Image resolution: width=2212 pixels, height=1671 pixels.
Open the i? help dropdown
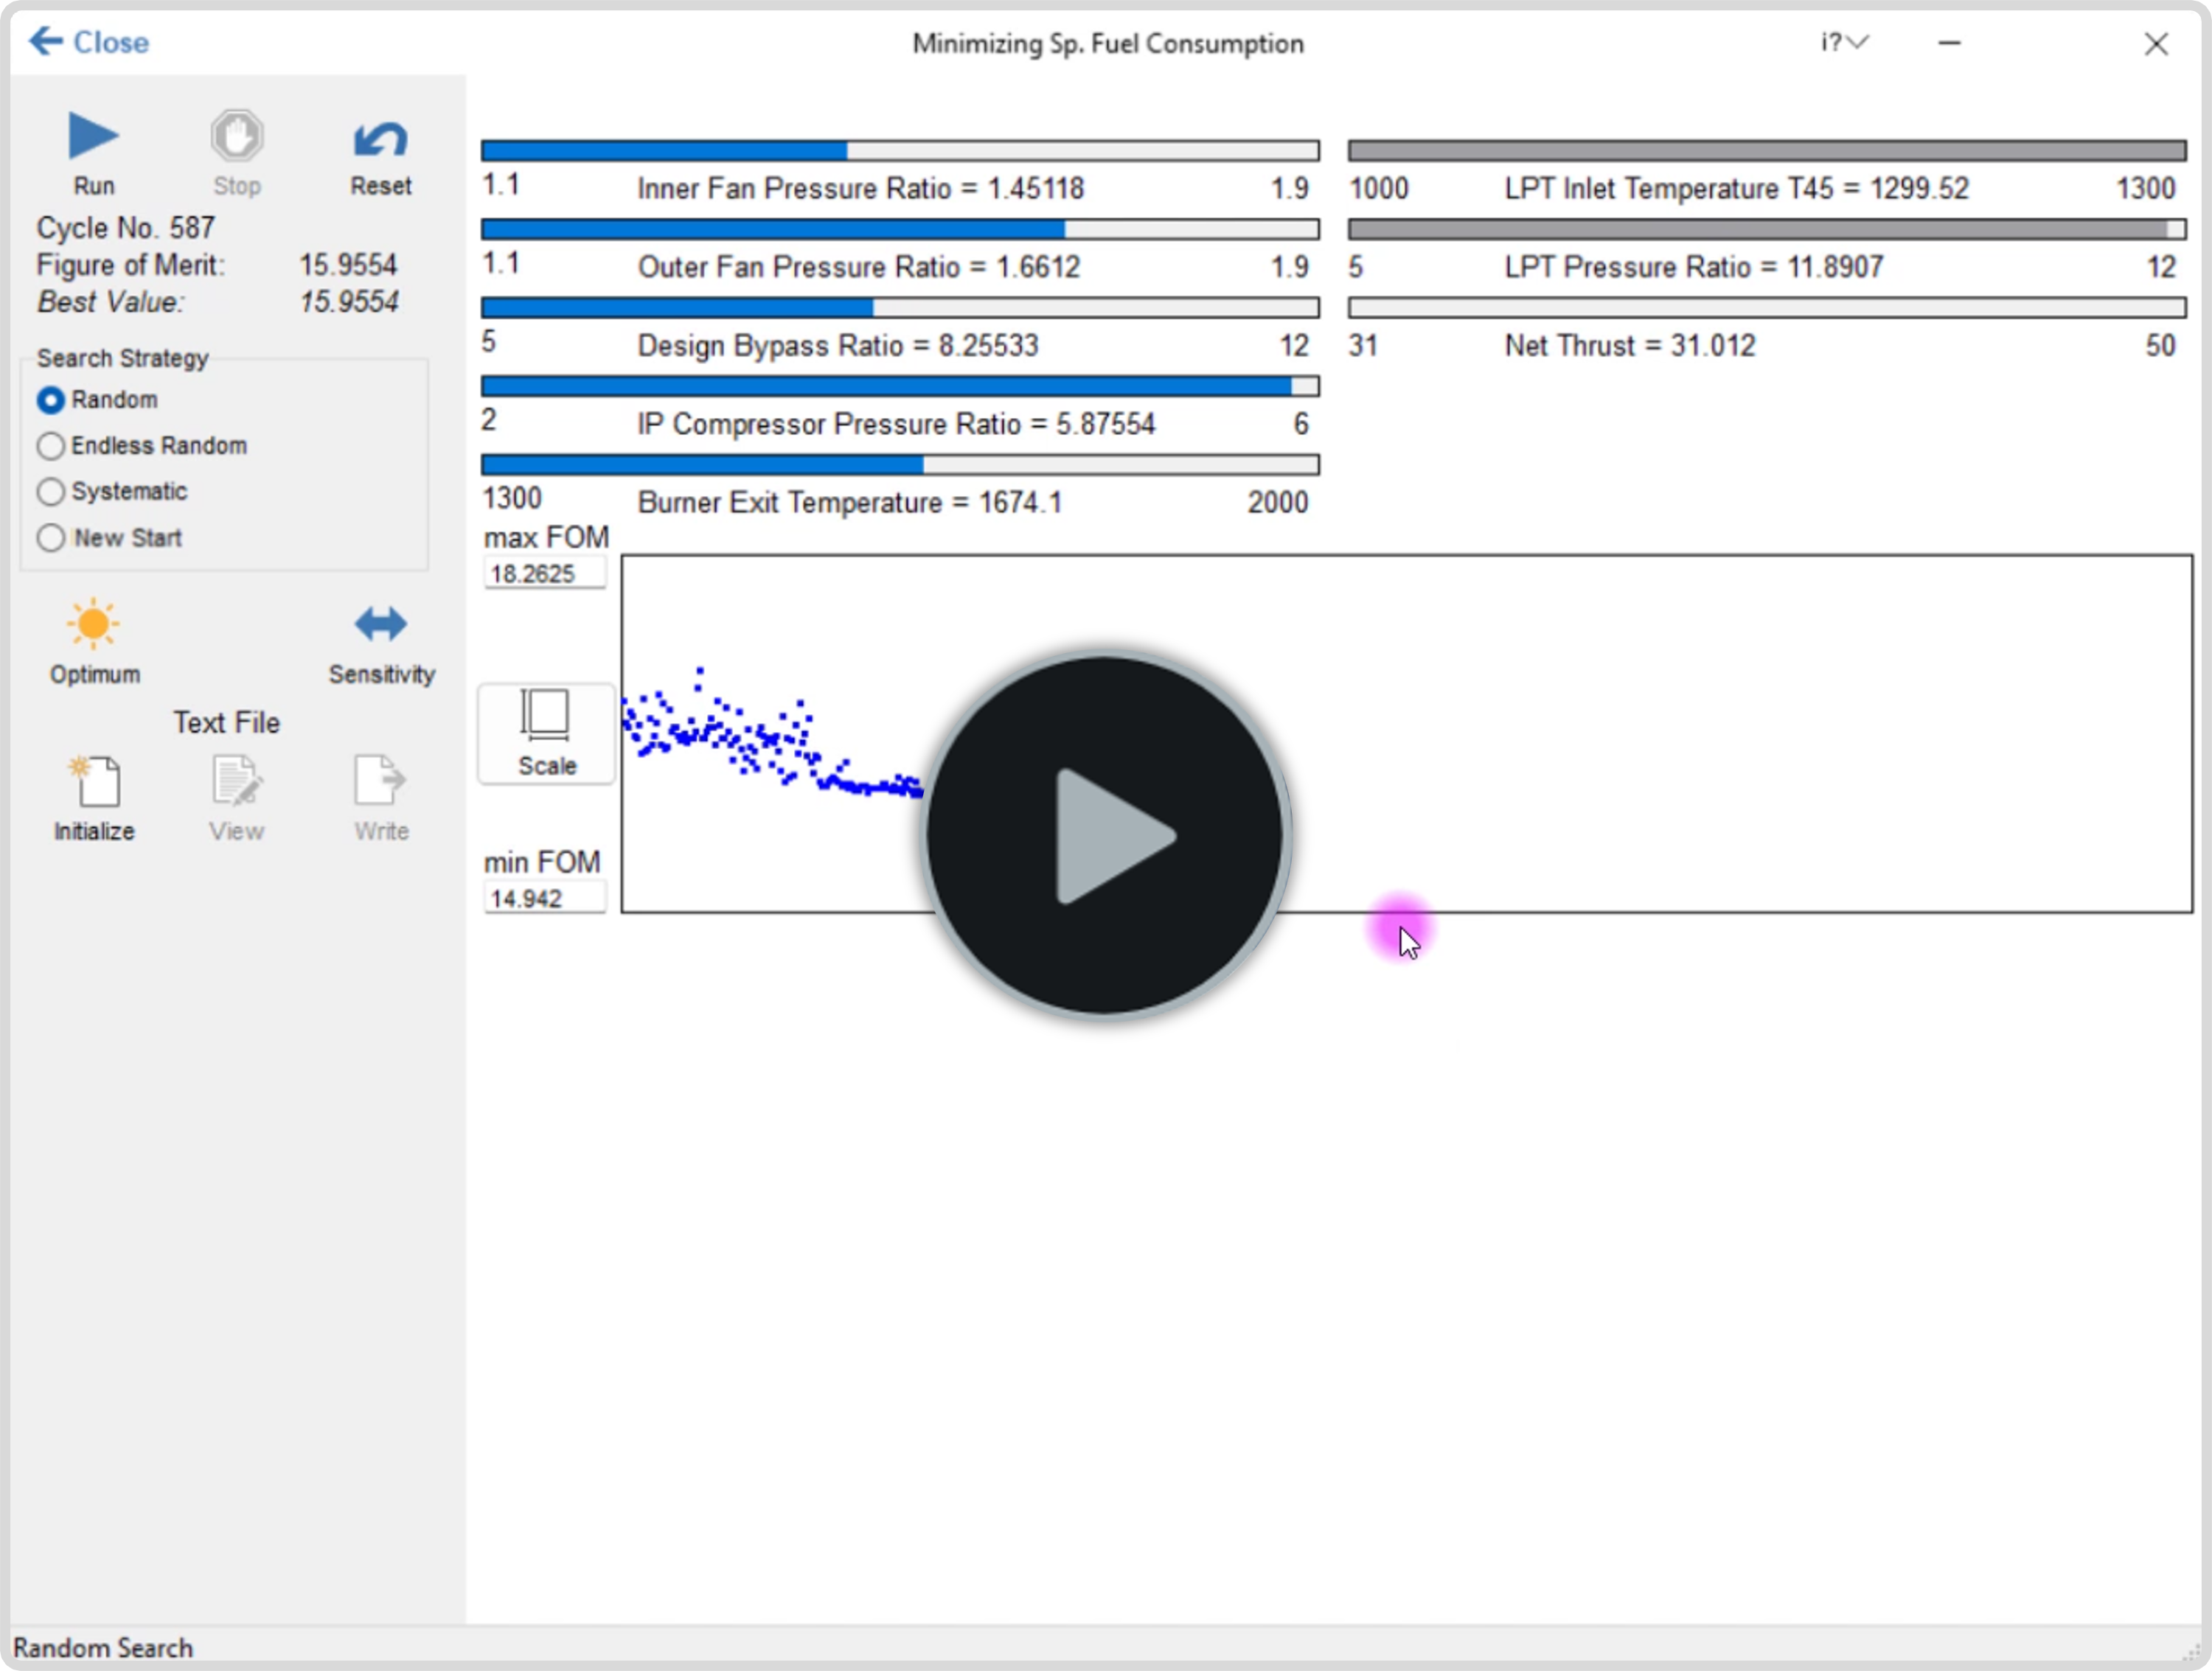point(1844,42)
